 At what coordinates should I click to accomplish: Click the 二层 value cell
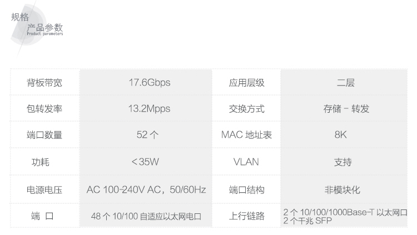point(345,83)
